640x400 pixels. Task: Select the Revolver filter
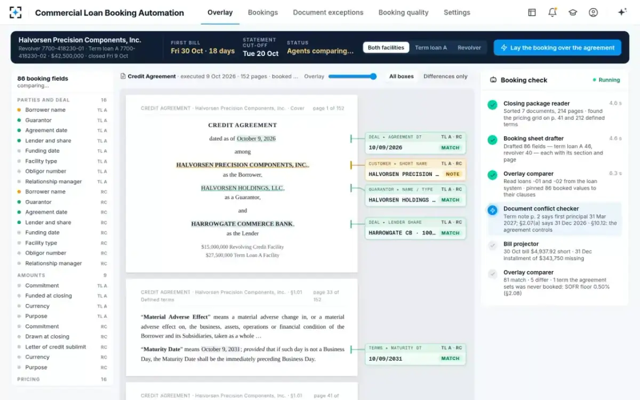(x=469, y=47)
